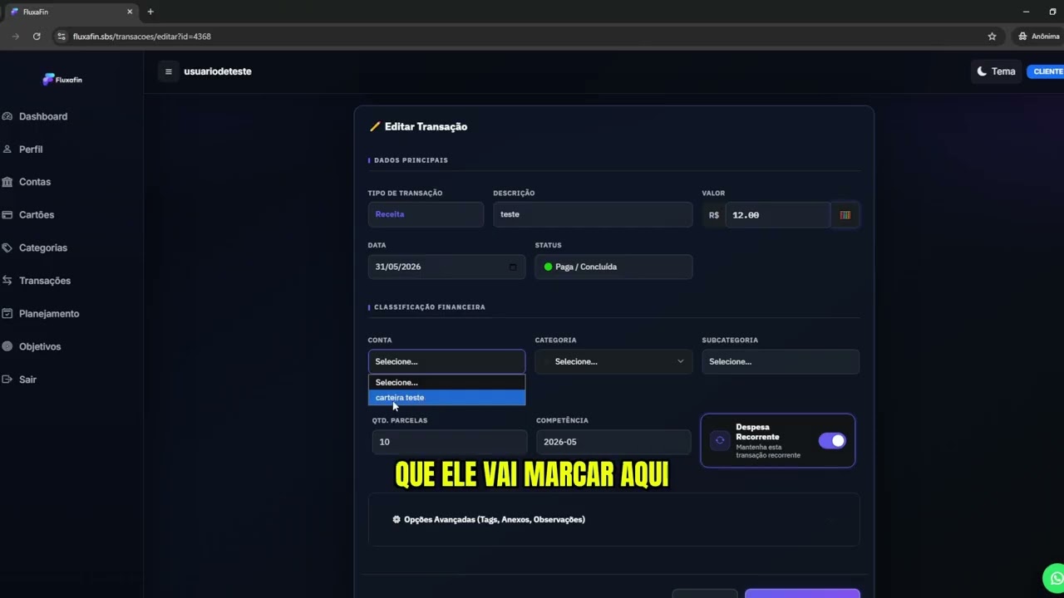The image size is (1064, 598).
Task: Close the FluxaFin browser tab
Action: pyautogui.click(x=130, y=12)
